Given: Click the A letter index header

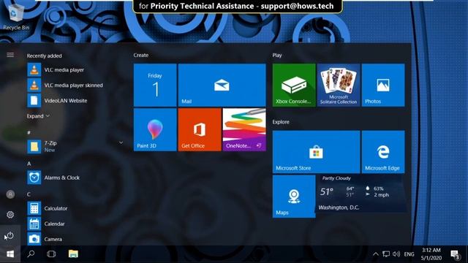Looking at the screenshot, I should [29, 164].
